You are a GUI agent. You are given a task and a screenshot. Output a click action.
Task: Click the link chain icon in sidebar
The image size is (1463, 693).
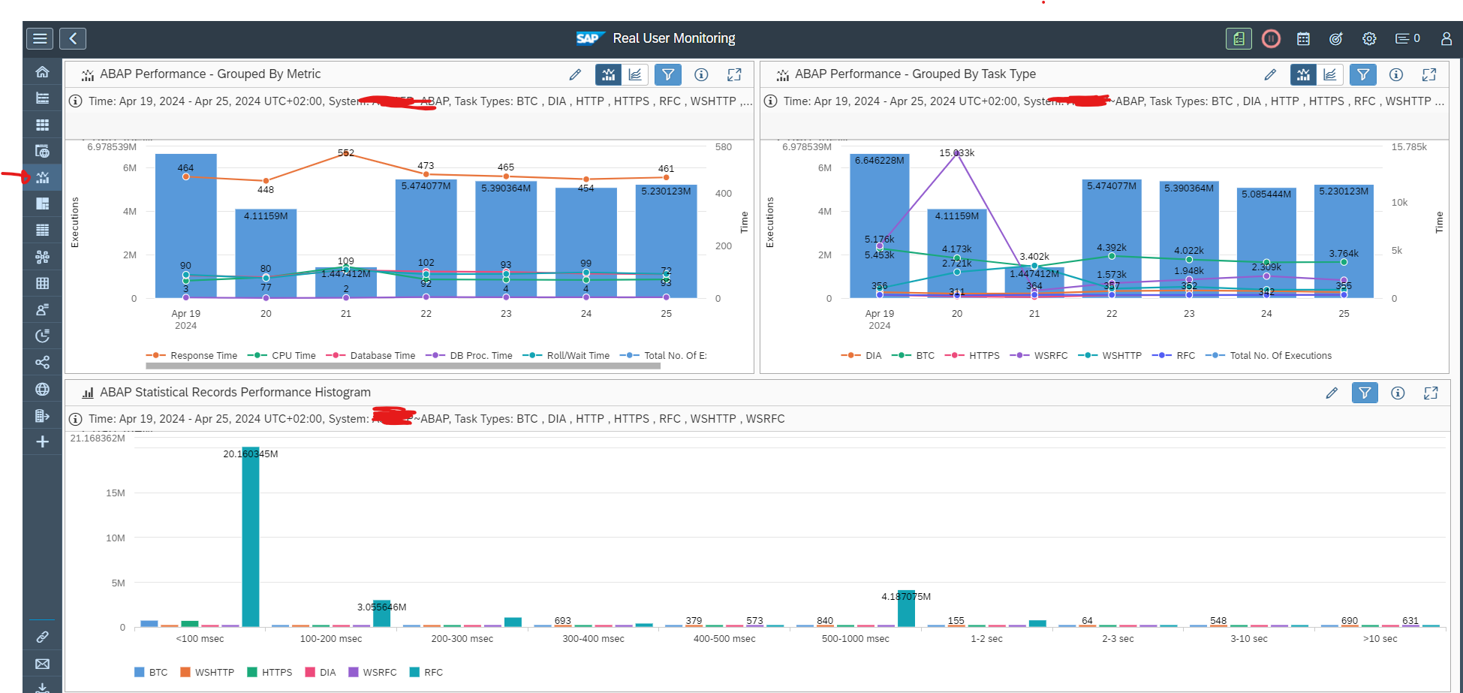(43, 637)
